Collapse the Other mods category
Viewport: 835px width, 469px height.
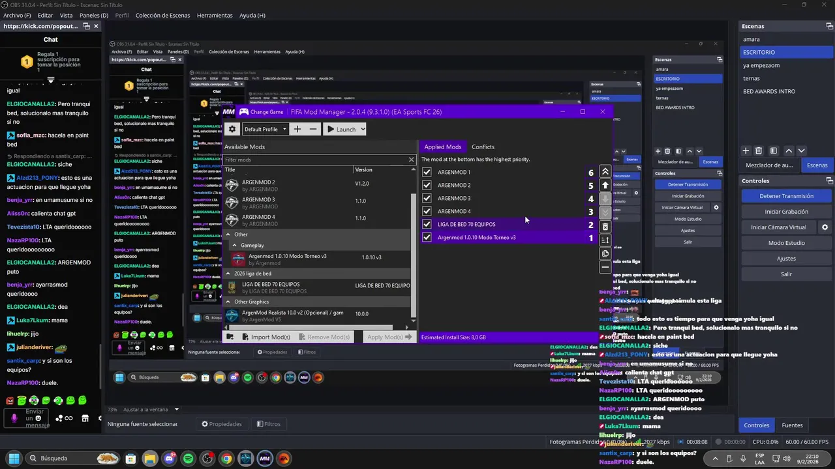228,234
